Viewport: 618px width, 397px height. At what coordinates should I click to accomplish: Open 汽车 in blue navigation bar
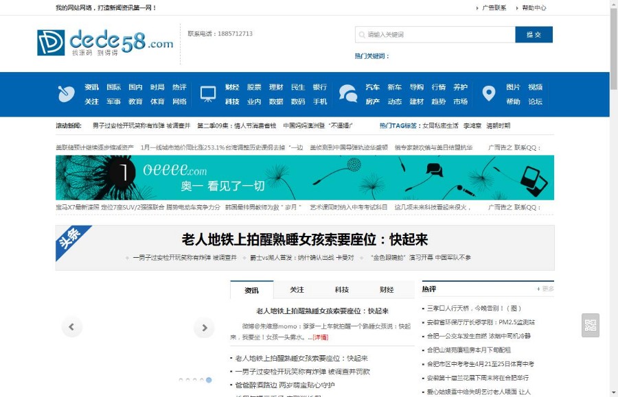372,87
